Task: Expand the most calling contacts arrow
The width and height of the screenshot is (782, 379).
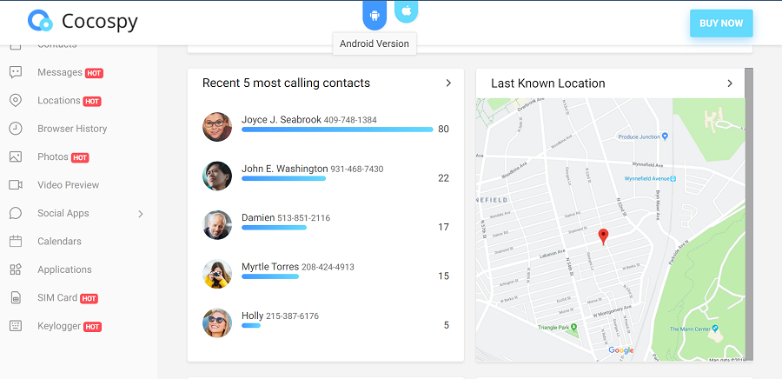Action: click(x=448, y=83)
